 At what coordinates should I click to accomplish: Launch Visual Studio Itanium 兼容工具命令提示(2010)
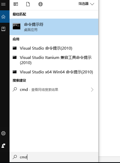click(54, 60)
